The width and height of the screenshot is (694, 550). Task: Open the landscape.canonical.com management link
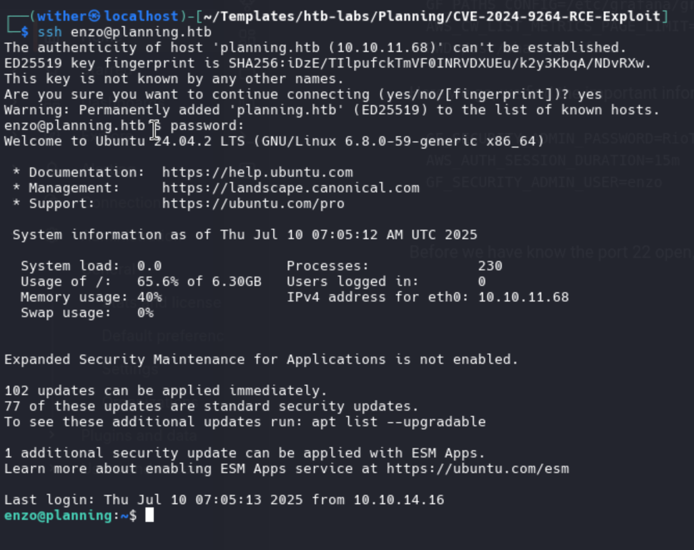click(290, 188)
